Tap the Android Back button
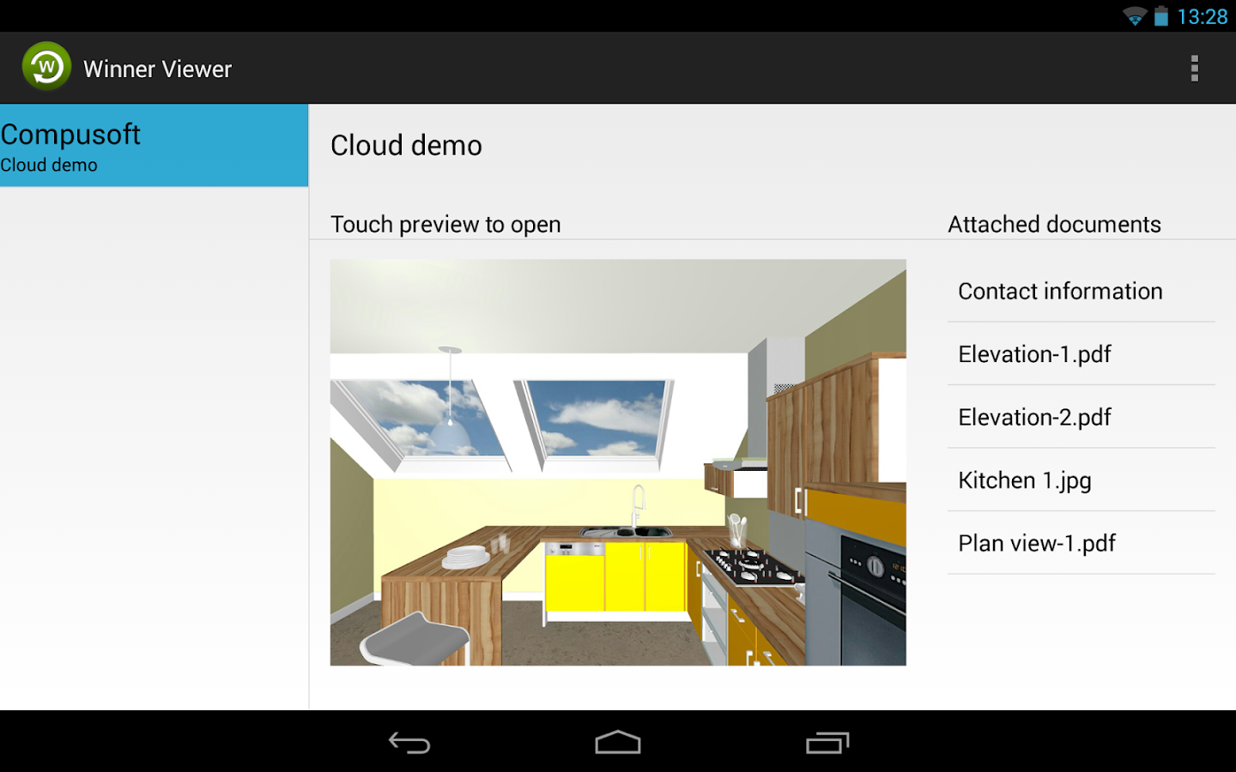 (x=409, y=743)
